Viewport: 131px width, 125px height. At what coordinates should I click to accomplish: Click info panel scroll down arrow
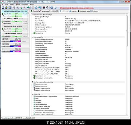(127, 114)
